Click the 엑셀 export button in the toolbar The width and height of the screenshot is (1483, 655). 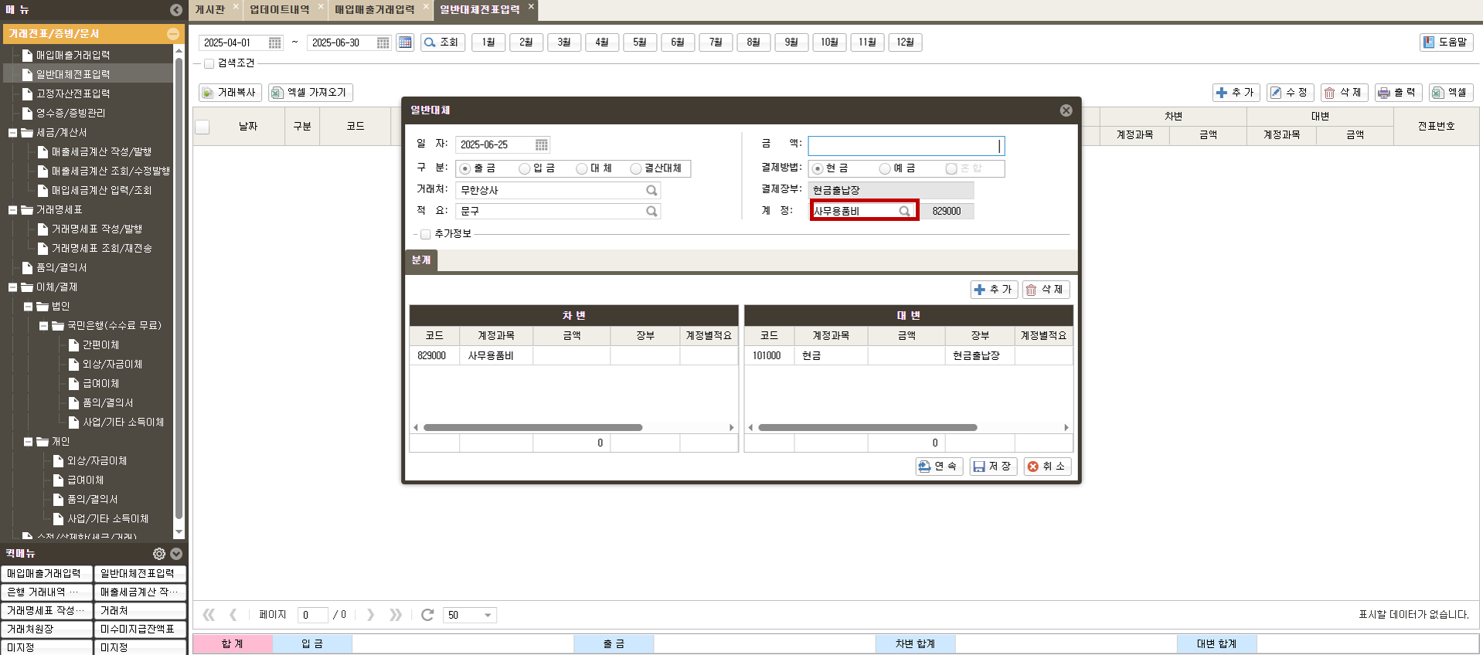(x=1451, y=93)
